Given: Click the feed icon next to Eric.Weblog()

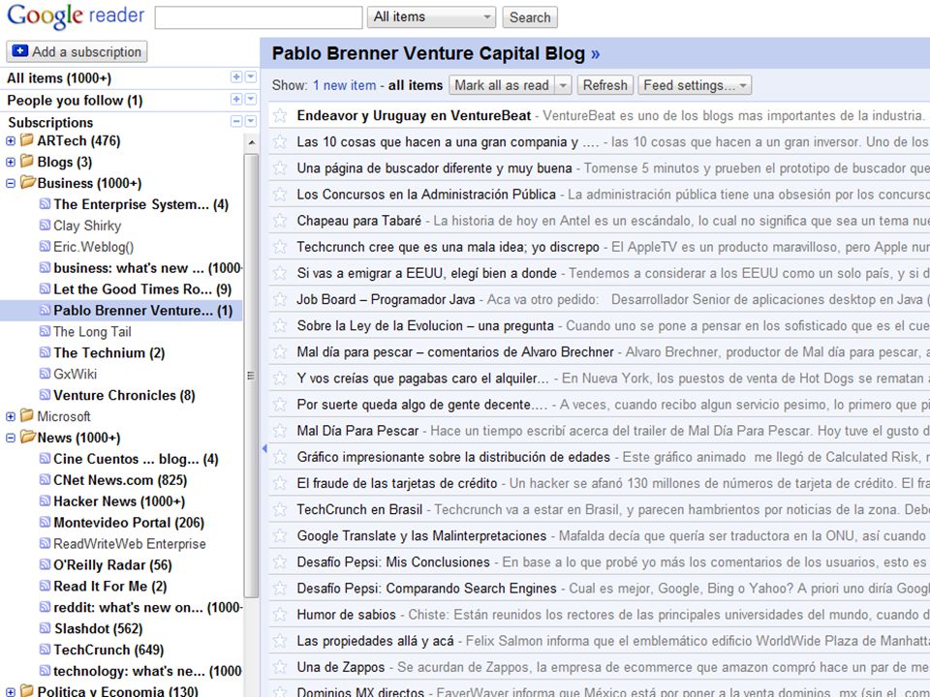Looking at the screenshot, I should click(45, 247).
